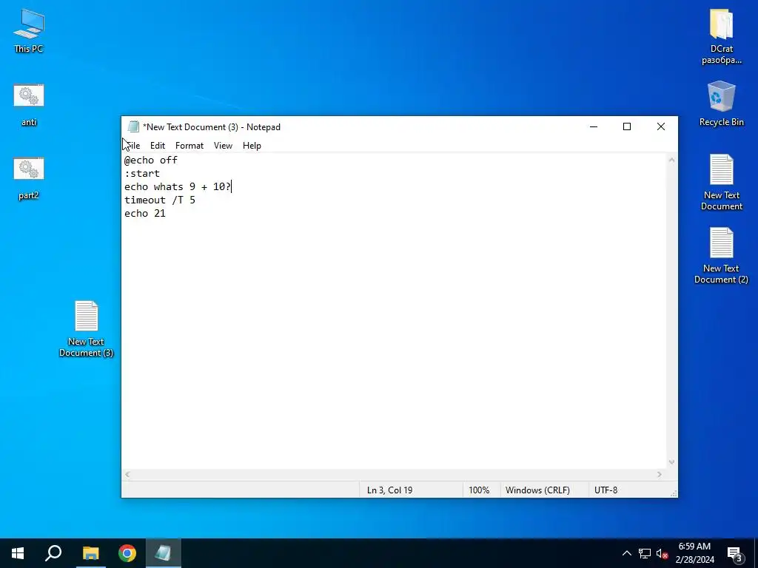
Task: Maximize the Notepad window
Action: coord(627,126)
